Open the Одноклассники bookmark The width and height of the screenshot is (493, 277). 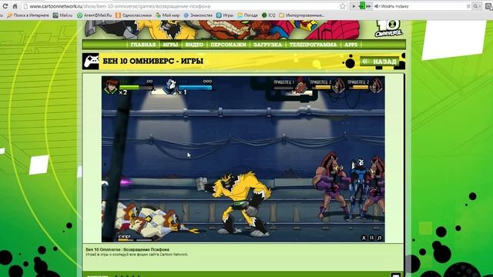pyautogui.click(x=133, y=15)
